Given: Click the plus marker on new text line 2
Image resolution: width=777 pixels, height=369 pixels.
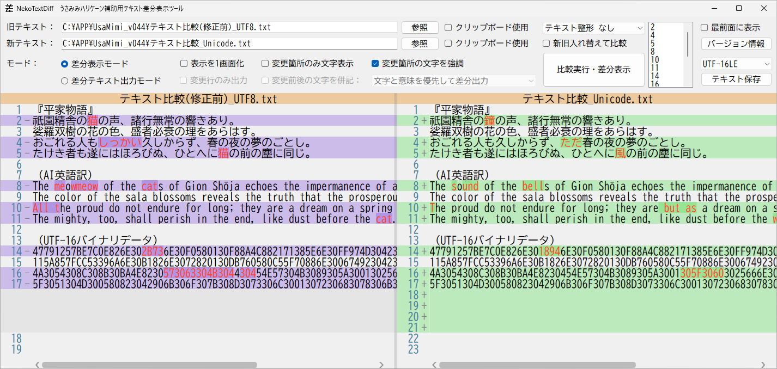Looking at the screenshot, I should (424, 121).
